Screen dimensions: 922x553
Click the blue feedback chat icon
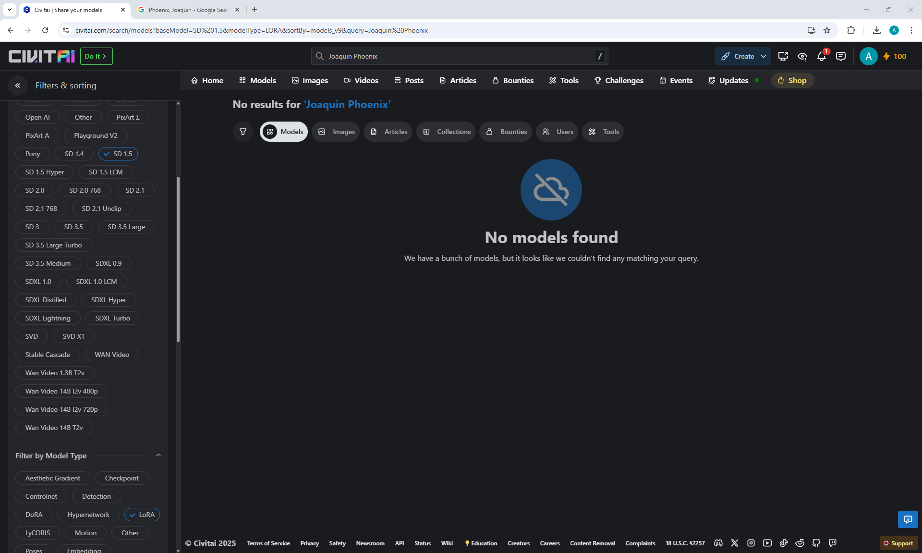coord(908,519)
